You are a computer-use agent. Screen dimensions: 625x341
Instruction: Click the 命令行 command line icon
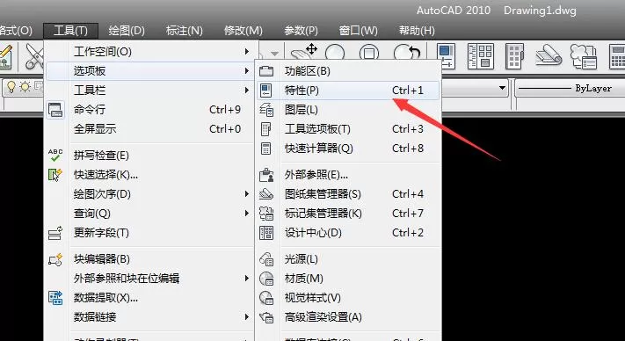[55, 110]
